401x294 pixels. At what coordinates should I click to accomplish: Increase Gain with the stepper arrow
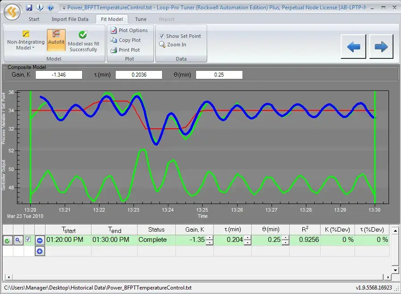click(x=209, y=237)
